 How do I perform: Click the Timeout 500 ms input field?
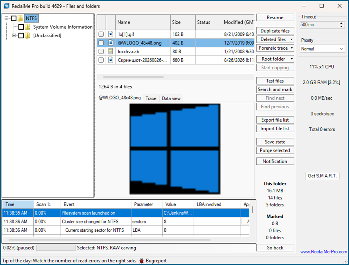319,25
